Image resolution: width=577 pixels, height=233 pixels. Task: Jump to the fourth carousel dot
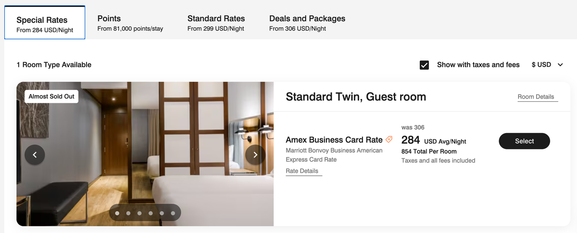click(151, 213)
